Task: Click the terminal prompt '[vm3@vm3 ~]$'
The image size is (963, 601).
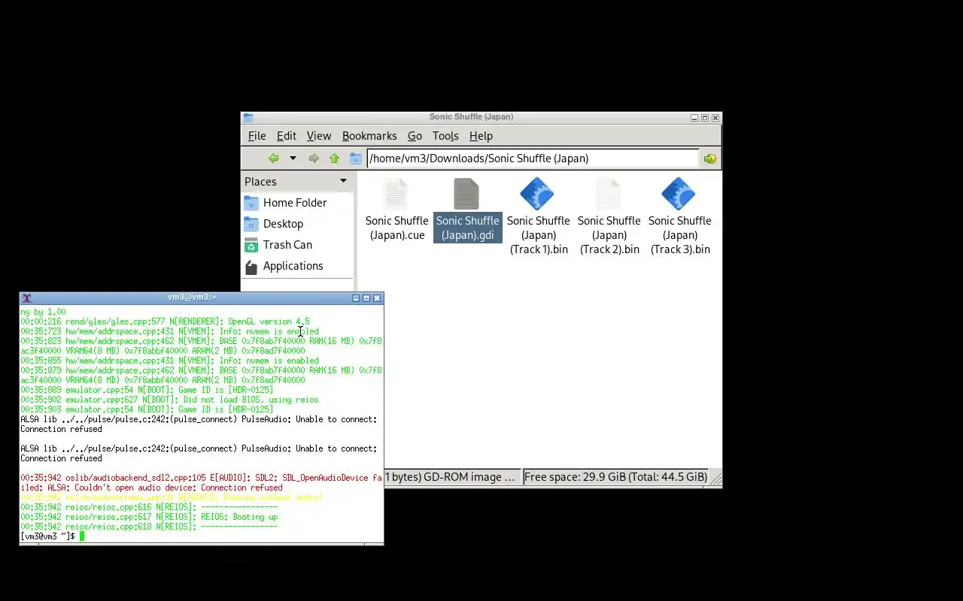Action: point(47,536)
